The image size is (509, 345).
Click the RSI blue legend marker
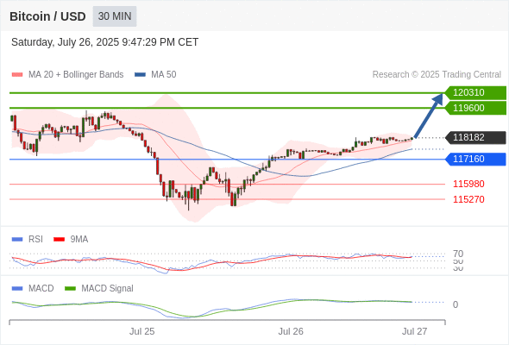click(x=17, y=240)
